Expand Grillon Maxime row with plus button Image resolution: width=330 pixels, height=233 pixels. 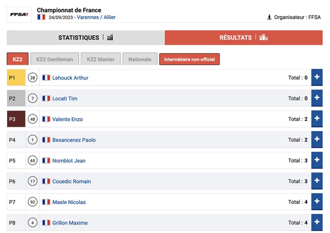[x=317, y=223]
